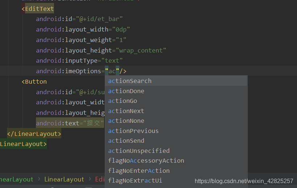Select flagNoAccessoryAction suggestion
This screenshot has width=297, height=188.
[x=176, y=160]
